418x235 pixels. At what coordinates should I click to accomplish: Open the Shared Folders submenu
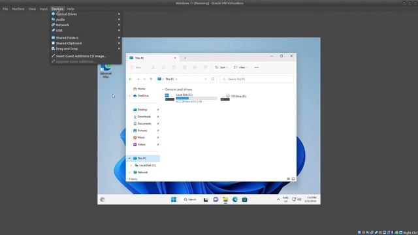tap(86, 38)
